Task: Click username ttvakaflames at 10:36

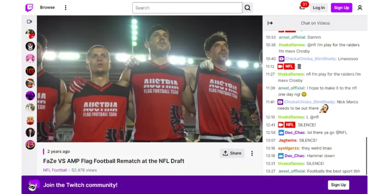Action: tap(291, 45)
